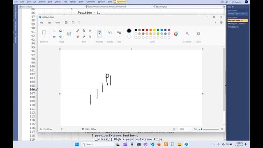
Task: Open File Explorer from the taskbar
Action: [179, 144]
